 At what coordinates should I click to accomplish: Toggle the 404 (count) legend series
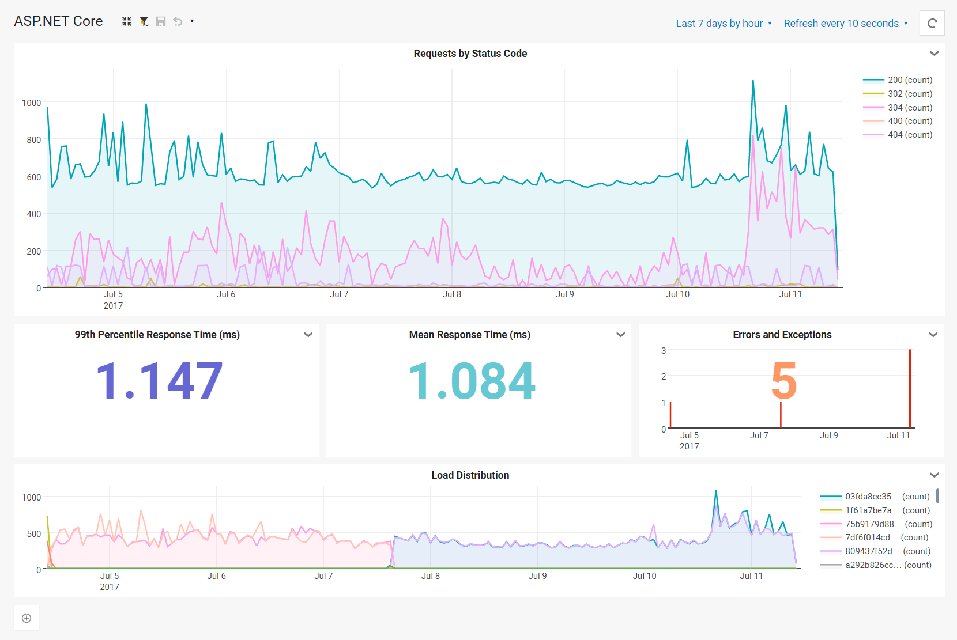pos(898,135)
